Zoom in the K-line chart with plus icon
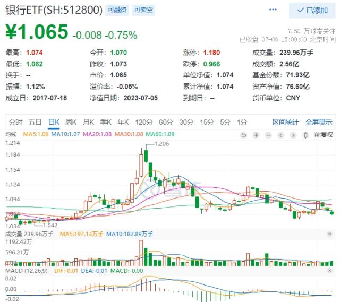Viewport: 340px width, 302px height. 256,135
